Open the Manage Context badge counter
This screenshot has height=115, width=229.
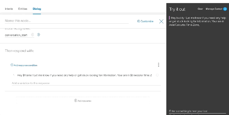tap(225, 9)
